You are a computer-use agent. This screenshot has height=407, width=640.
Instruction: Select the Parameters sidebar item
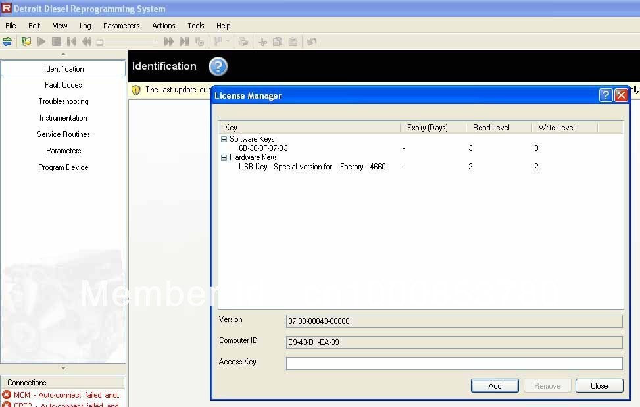63,151
